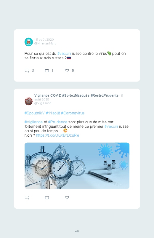The height and width of the screenshot is (238, 154).
Task: View the stopwatches and syringe image
Action: click(x=77, y=166)
